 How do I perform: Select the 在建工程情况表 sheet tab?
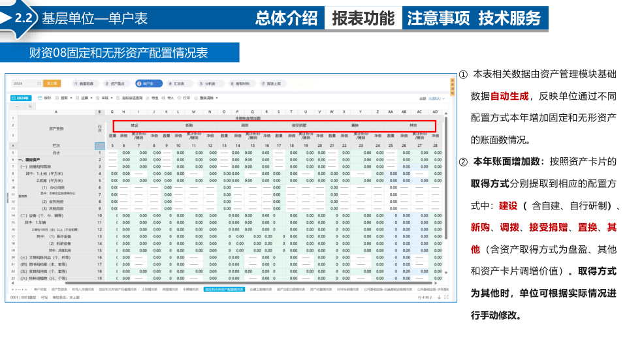click(x=261, y=290)
